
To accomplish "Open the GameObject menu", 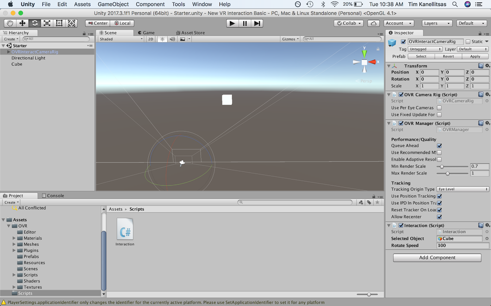I will point(113,4).
